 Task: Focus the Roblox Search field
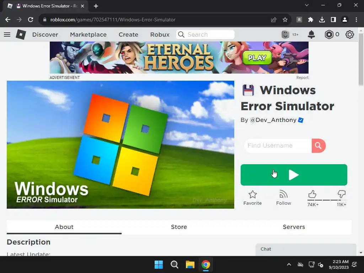(x=205, y=34)
